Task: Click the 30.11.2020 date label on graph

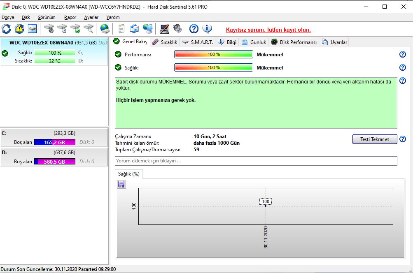Action: click(x=266, y=237)
